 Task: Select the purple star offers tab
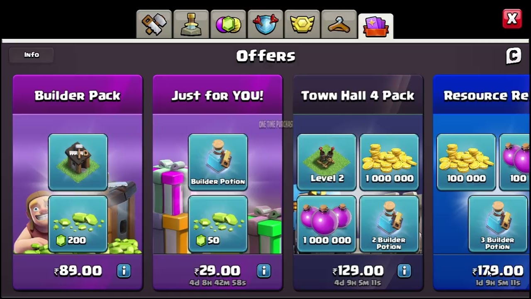(376, 26)
